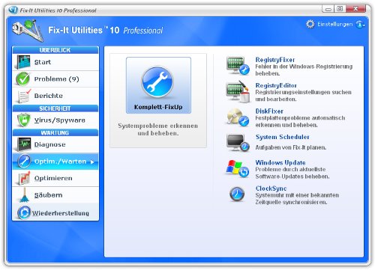Screen dimensions: 375x270
Task: Click the ClockSync clock icon
Action: point(237,194)
